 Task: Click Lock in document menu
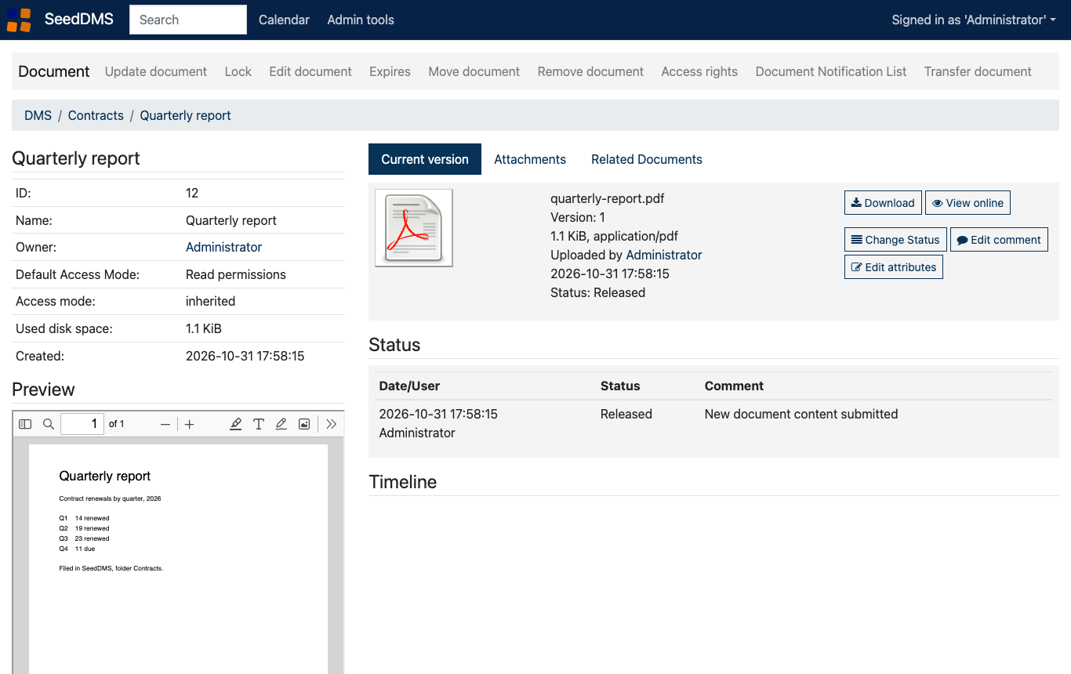point(238,71)
